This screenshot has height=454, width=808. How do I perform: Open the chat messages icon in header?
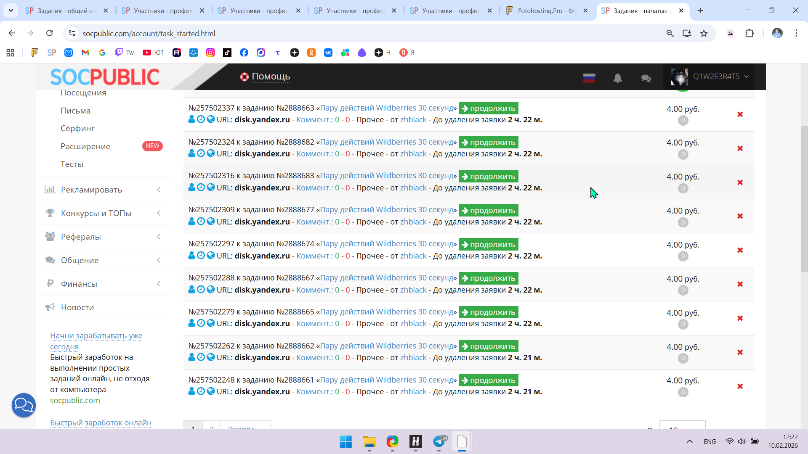pyautogui.click(x=646, y=78)
